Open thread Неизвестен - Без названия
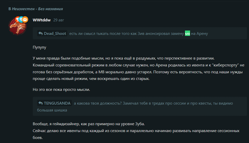The image size is (249, 143). (x=38, y=9)
